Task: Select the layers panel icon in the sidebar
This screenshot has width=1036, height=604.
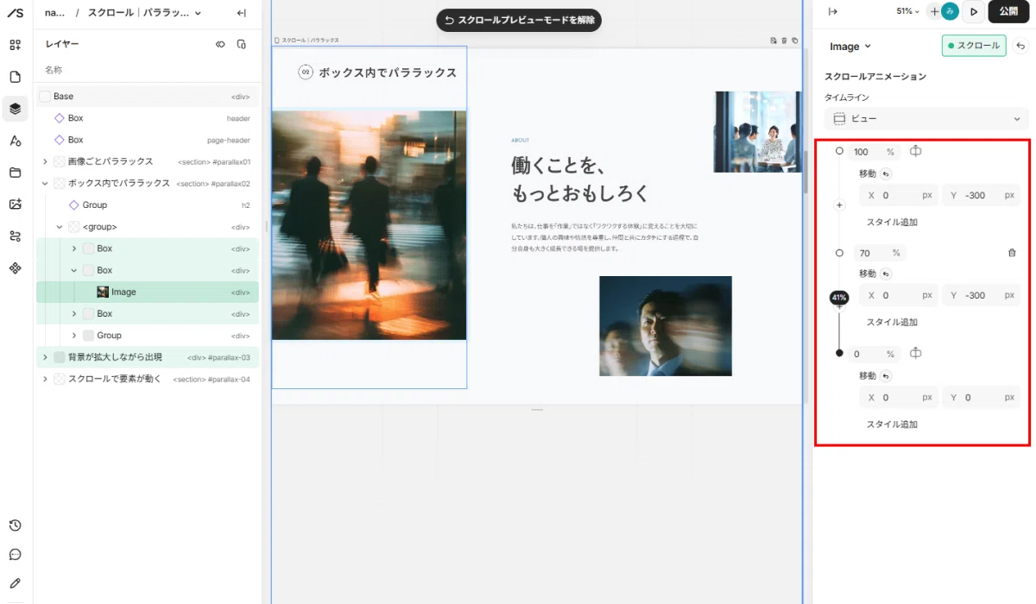Action: point(15,109)
